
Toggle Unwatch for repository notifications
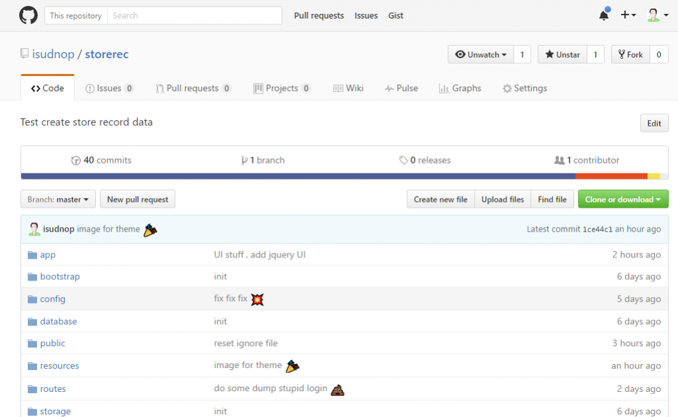click(481, 55)
